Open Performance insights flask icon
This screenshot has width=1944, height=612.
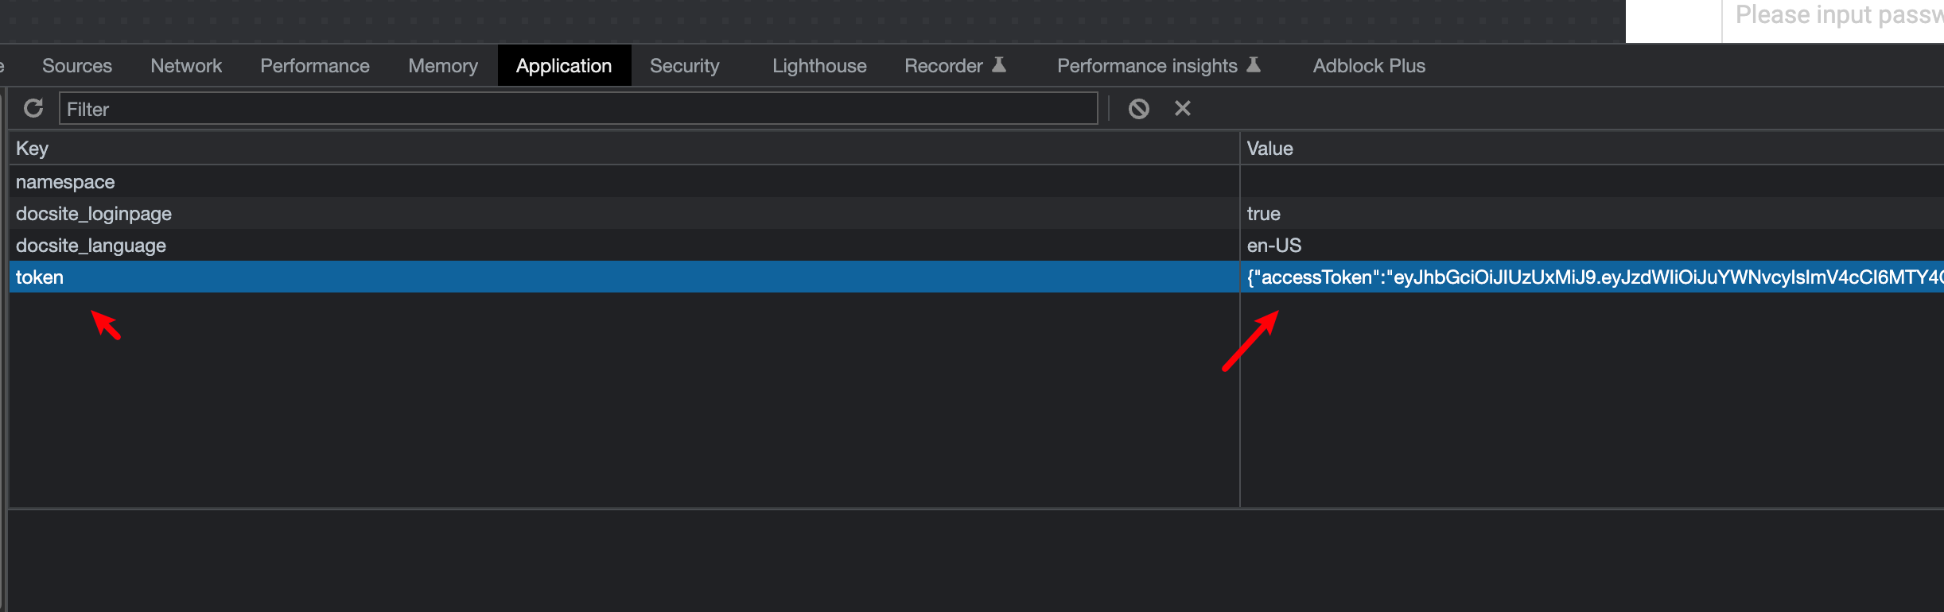point(1254,64)
